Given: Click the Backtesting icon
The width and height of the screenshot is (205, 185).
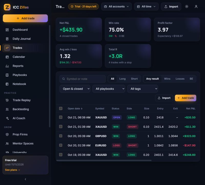Looking at the screenshot, I should click(x=7, y=109).
